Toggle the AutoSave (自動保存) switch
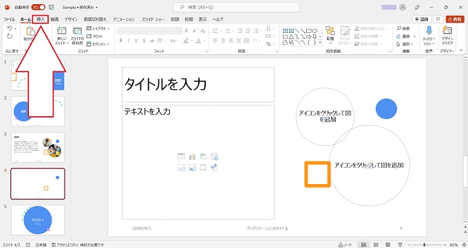Screen dimensions: 468x248 tap(39, 7)
